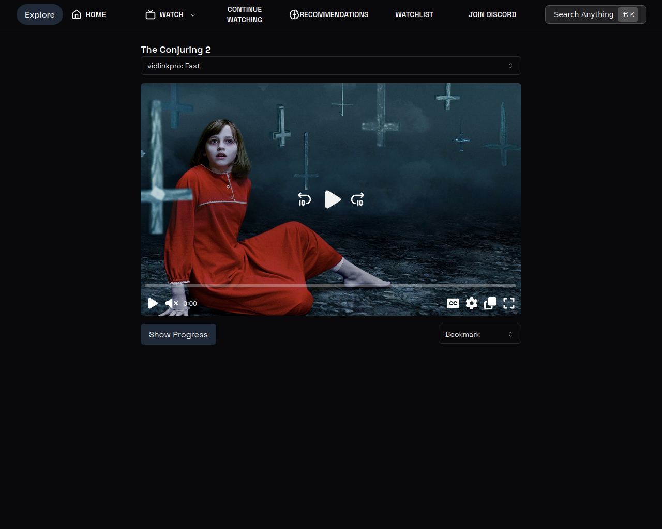Screen dimensions: 662x529
Task: Toggle closed captions (CC)
Action: (x=453, y=303)
